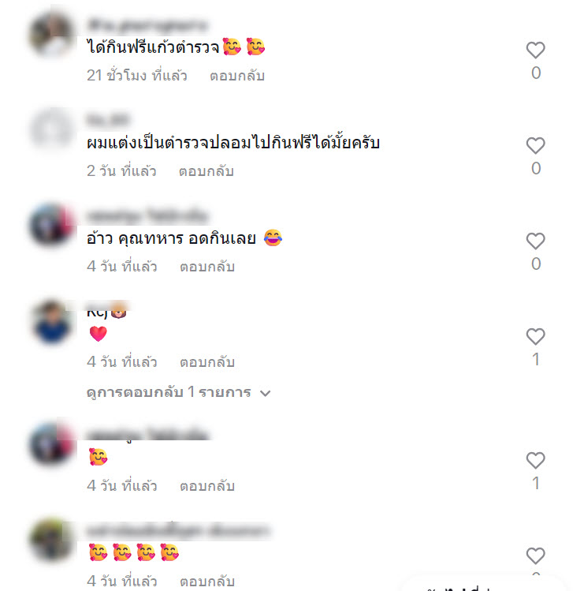This screenshot has height=591, width=584.
Task: Like the four hug-face emojis comment
Action: click(535, 555)
